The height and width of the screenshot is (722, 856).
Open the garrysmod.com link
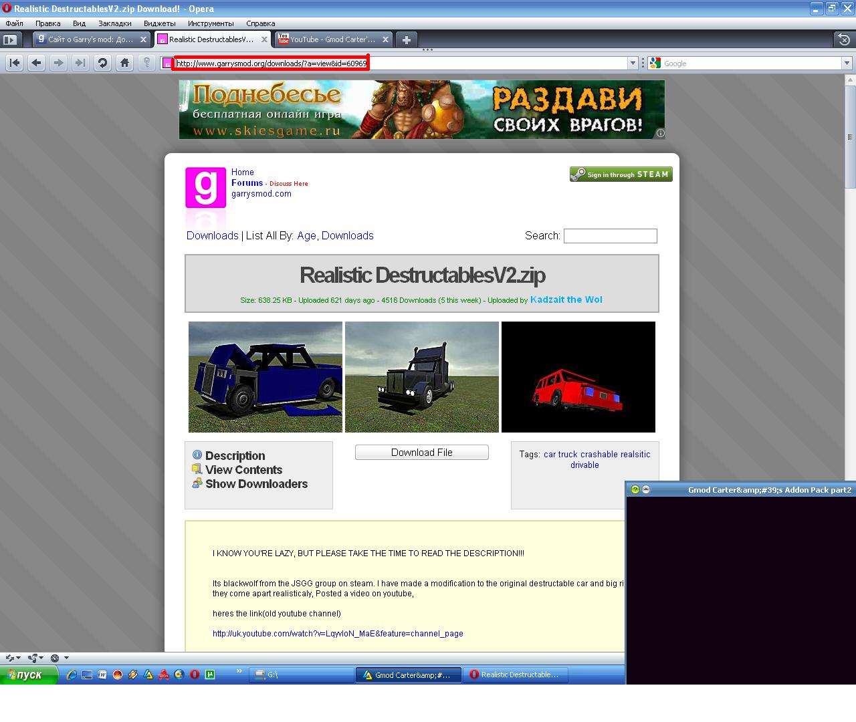[x=261, y=194]
